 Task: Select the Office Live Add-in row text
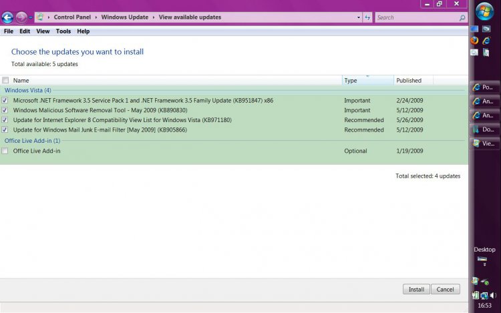tap(37, 151)
